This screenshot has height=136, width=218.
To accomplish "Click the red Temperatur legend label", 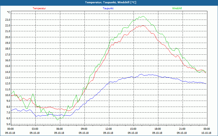I will click(x=39, y=8).
